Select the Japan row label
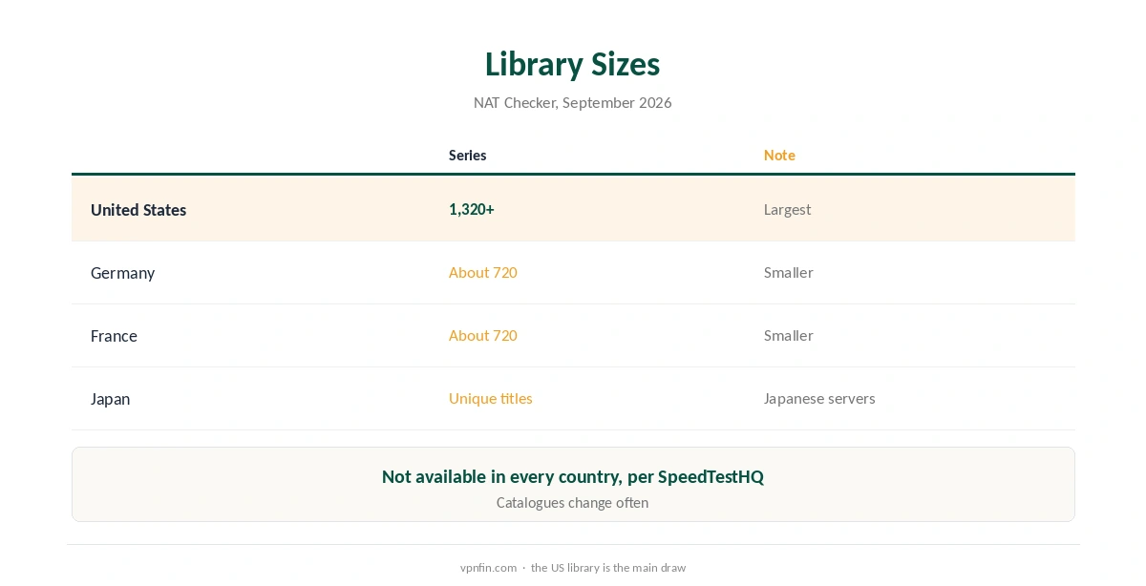This screenshot has height=586, width=1146. (x=110, y=399)
